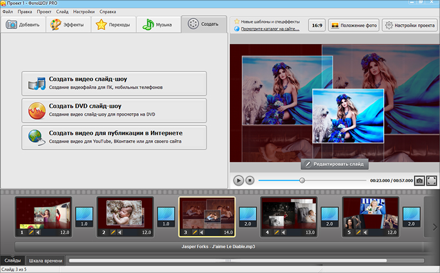Open the Слайд menu
This screenshot has height=273, width=440.
(x=62, y=12)
